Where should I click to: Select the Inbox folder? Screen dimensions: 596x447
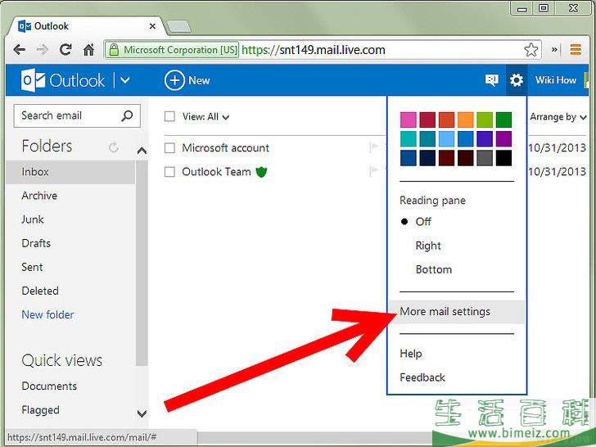click(x=70, y=172)
